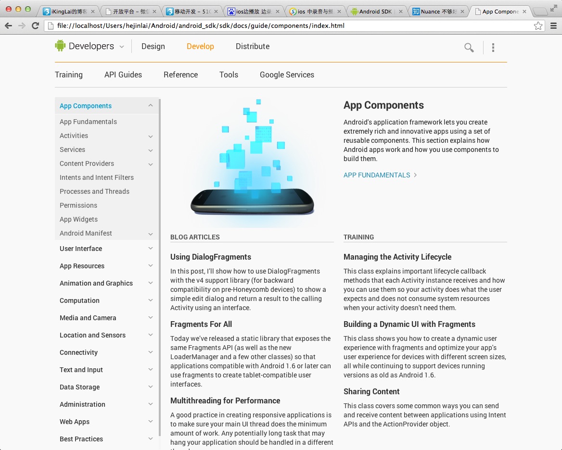
Task: Open Managing the Activity Lifecycle training
Action: (397, 257)
